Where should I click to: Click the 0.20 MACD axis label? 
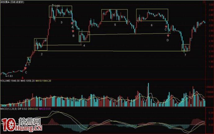[x=211, y=113]
